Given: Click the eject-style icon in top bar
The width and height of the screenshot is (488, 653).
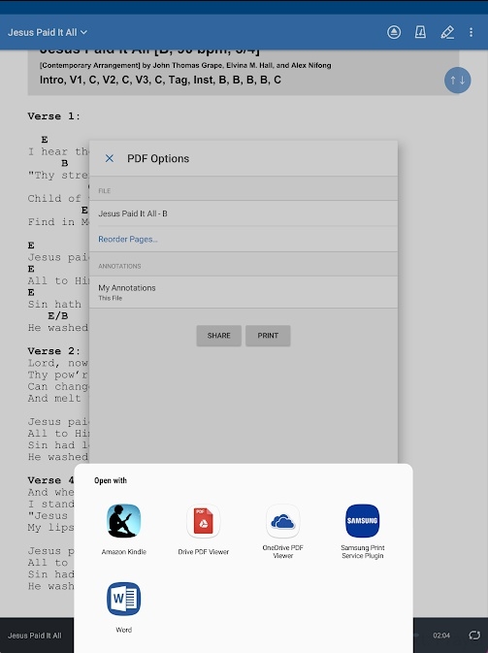Looking at the screenshot, I should pos(394,32).
